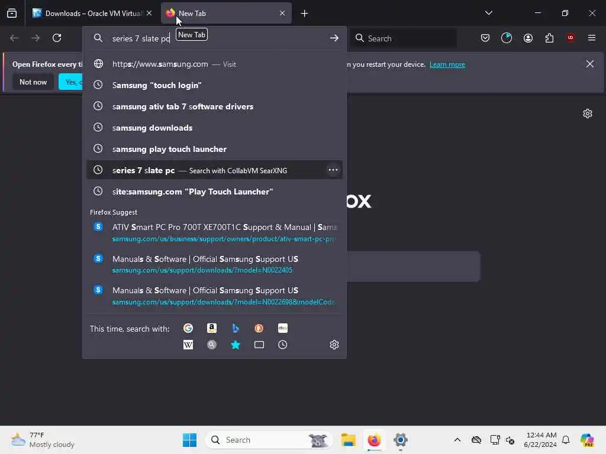This screenshot has width=606, height=454.
Task: Search this time with Amazon
Action: 212,328
